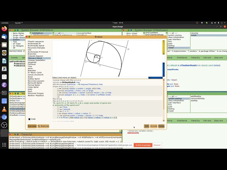Image resolution: width=227 pixels, height=170 pixels.
Task: Open the TeXmaker X icon in dock
Action: pos(4,69)
